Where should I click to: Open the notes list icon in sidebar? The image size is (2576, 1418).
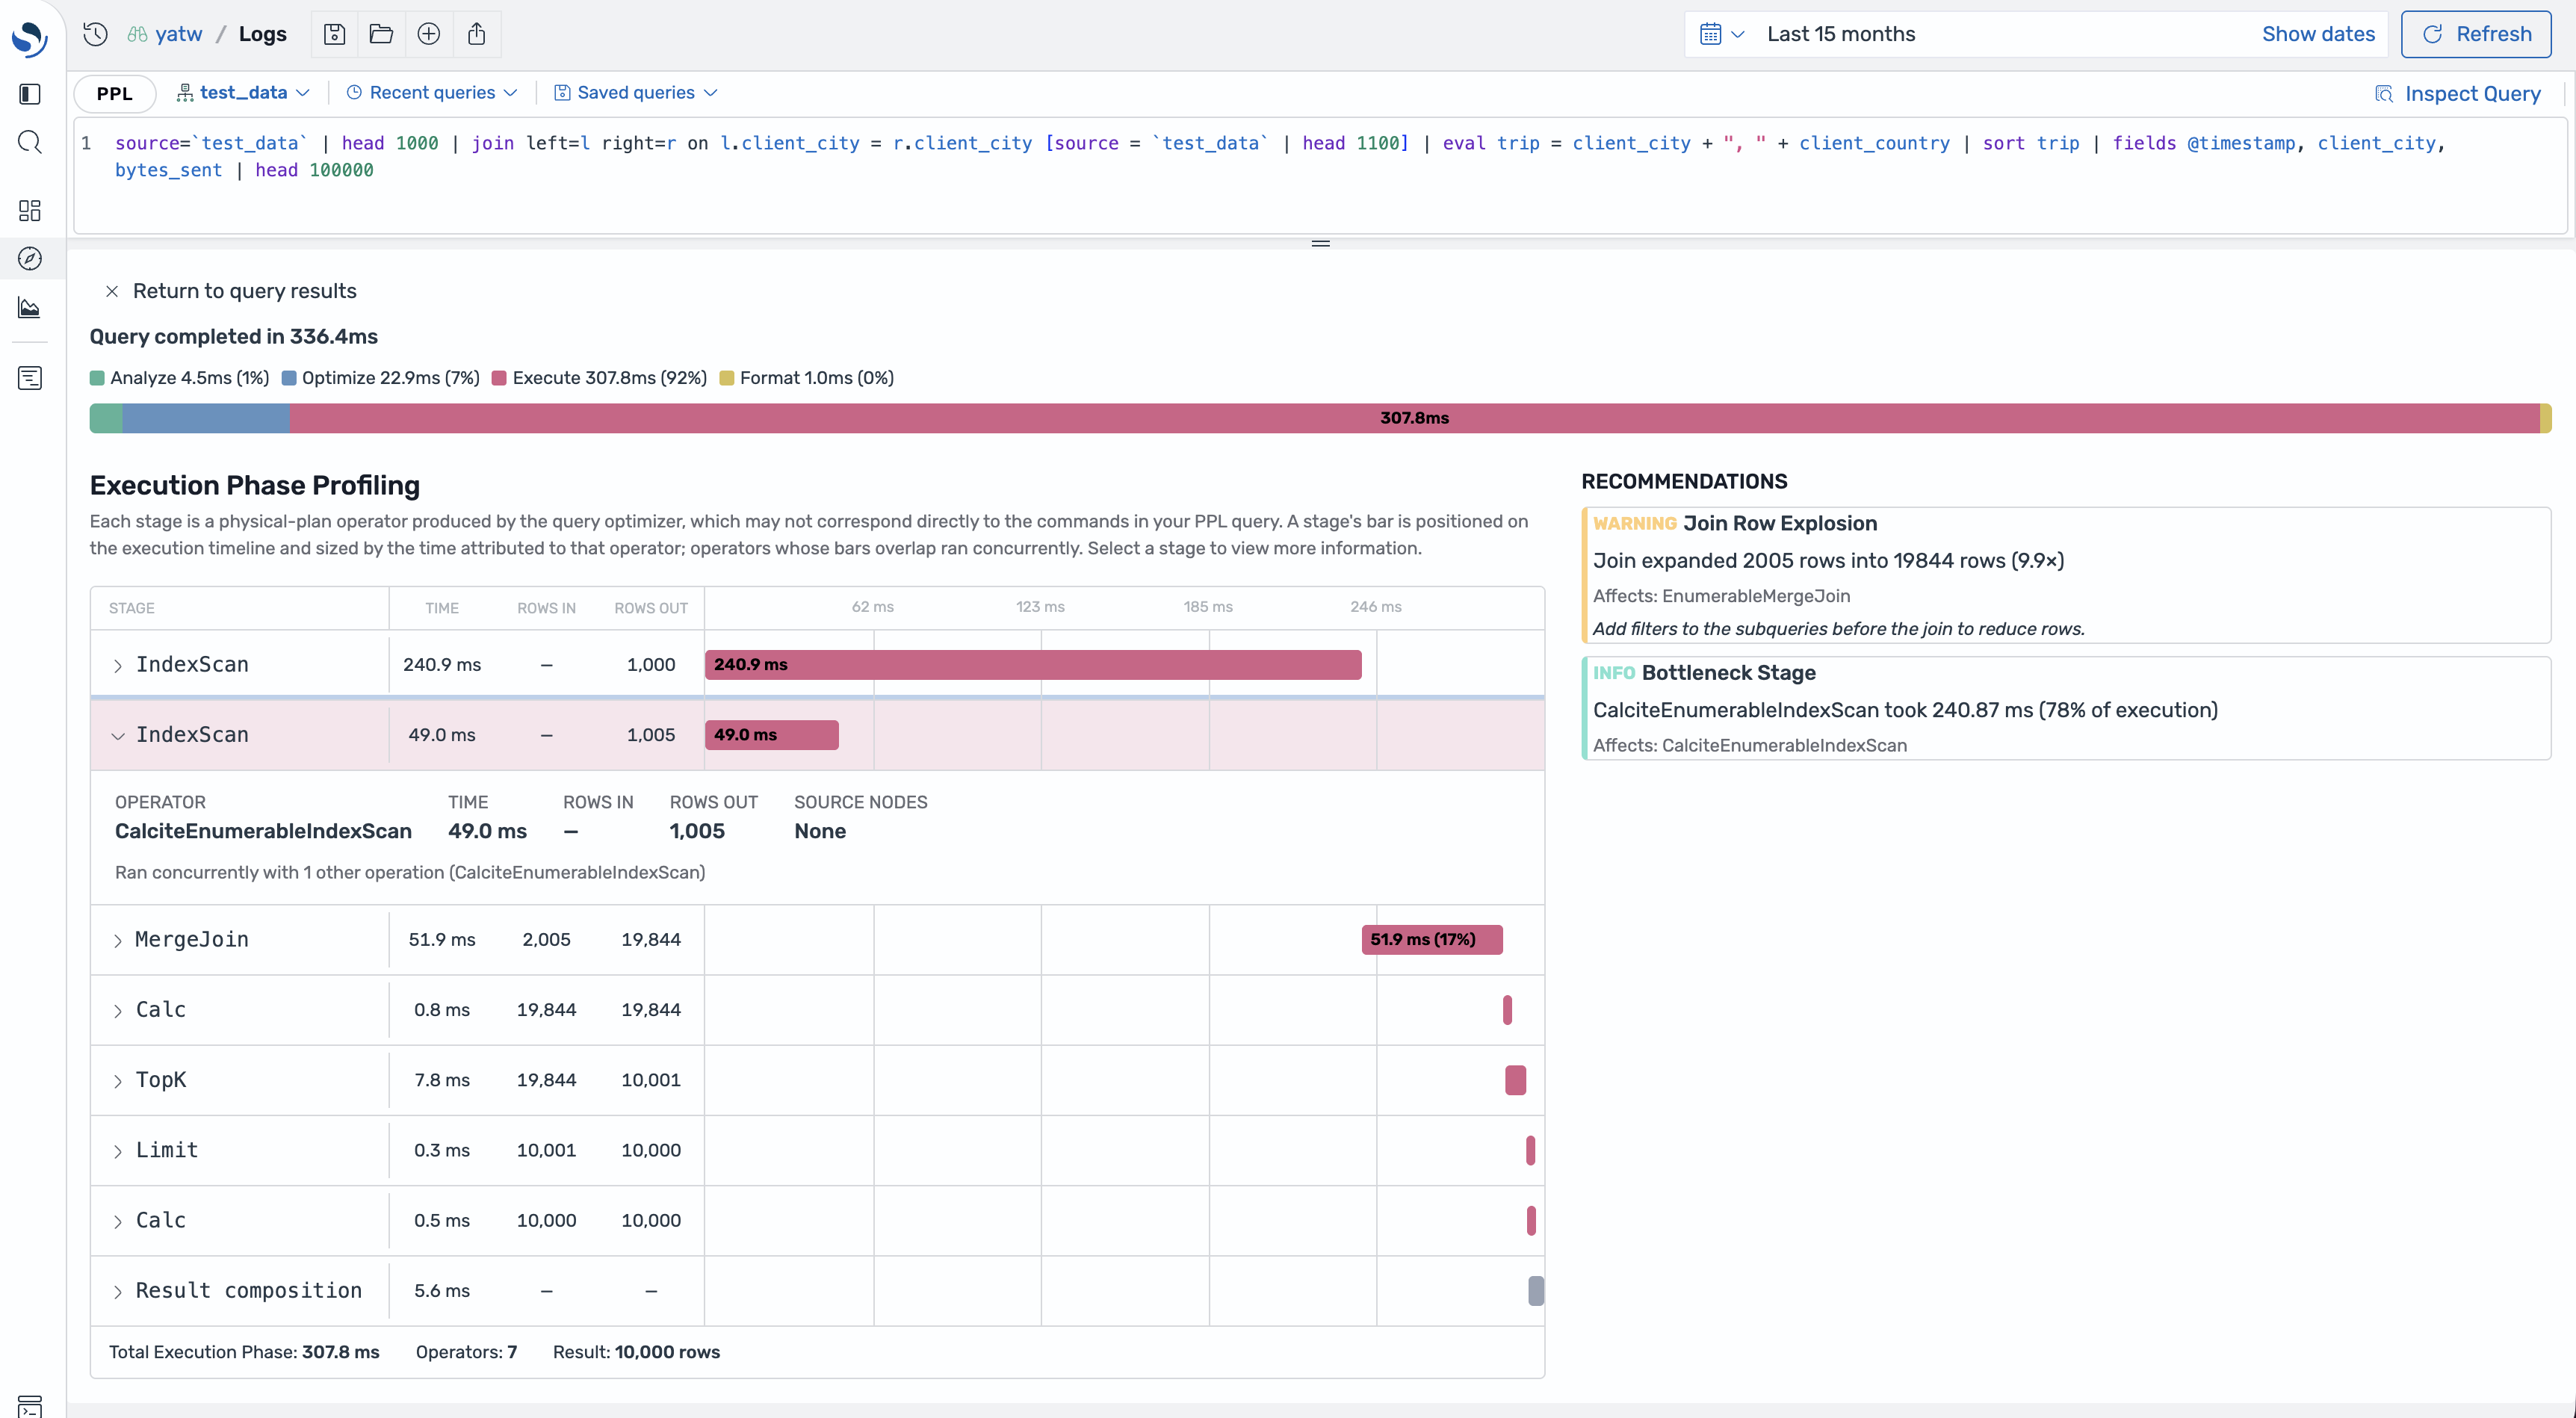tap(30, 378)
